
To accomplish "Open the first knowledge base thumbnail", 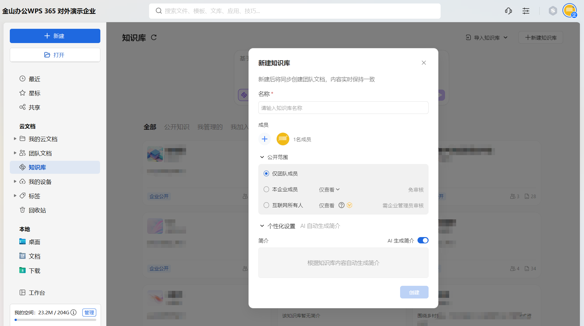I will click(155, 154).
